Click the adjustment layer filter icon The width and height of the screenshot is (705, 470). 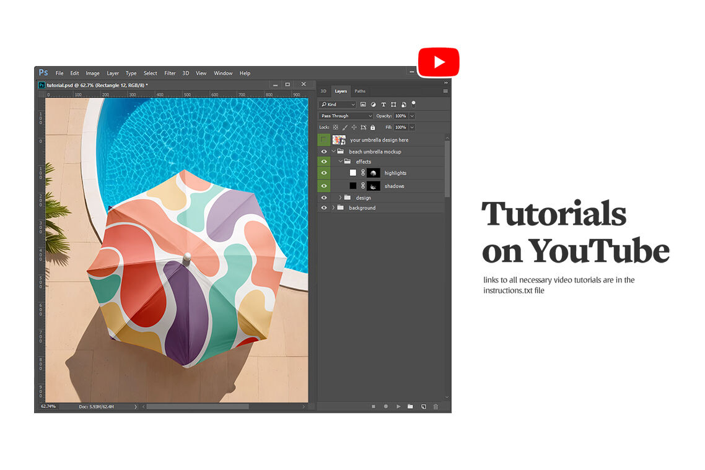point(373,105)
